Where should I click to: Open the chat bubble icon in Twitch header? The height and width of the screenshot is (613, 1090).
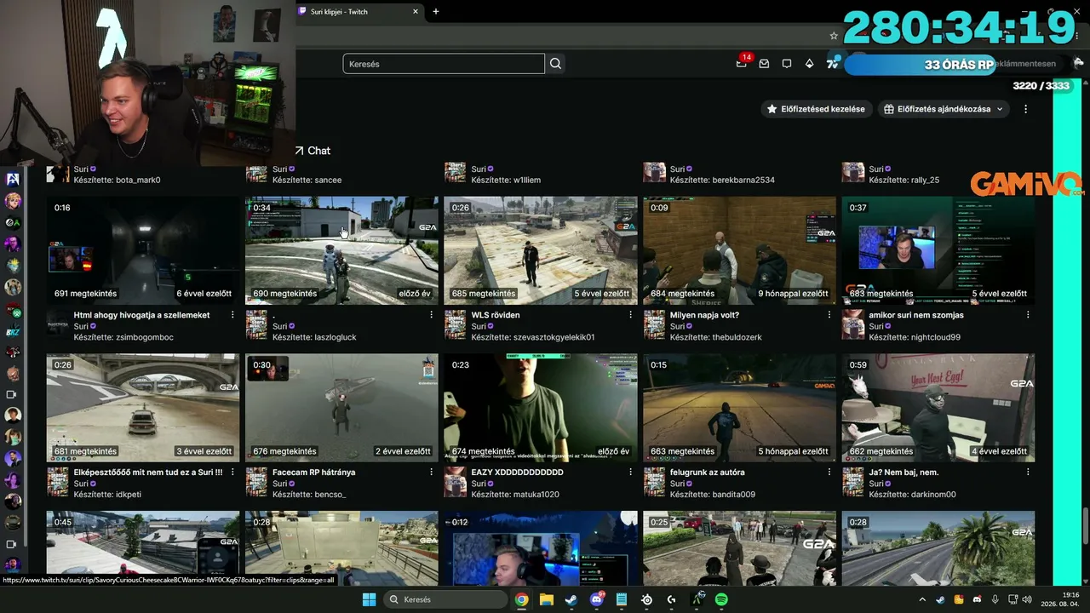787,64
